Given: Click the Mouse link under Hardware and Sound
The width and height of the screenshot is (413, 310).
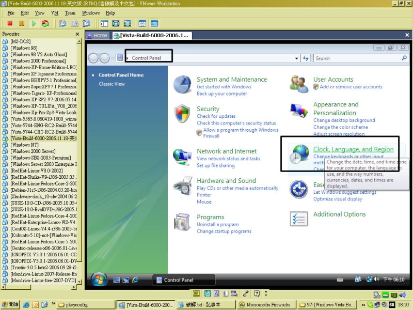Looking at the screenshot, I should pos(204,202).
